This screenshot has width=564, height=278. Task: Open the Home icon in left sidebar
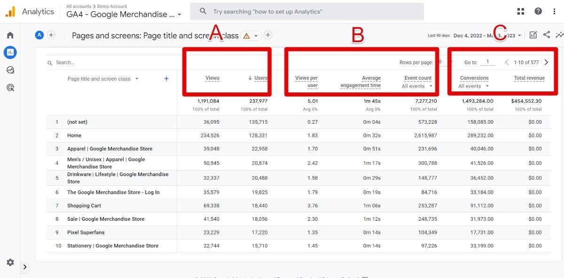click(x=10, y=35)
